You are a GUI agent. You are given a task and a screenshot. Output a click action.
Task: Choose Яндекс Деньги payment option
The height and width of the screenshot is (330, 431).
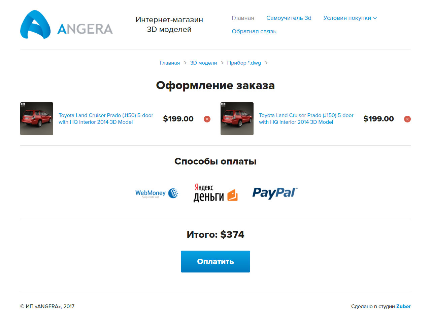pos(215,193)
